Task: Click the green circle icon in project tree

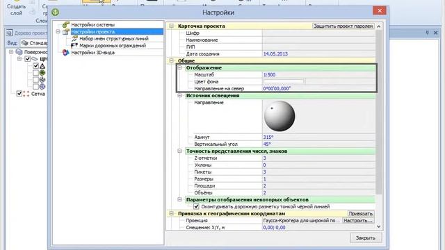Action: (x=42, y=73)
